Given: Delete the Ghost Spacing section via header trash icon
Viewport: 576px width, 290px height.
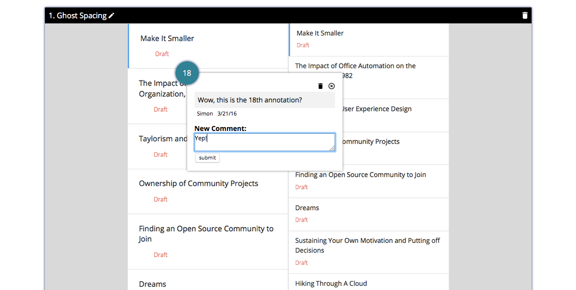Looking at the screenshot, I should (x=525, y=15).
